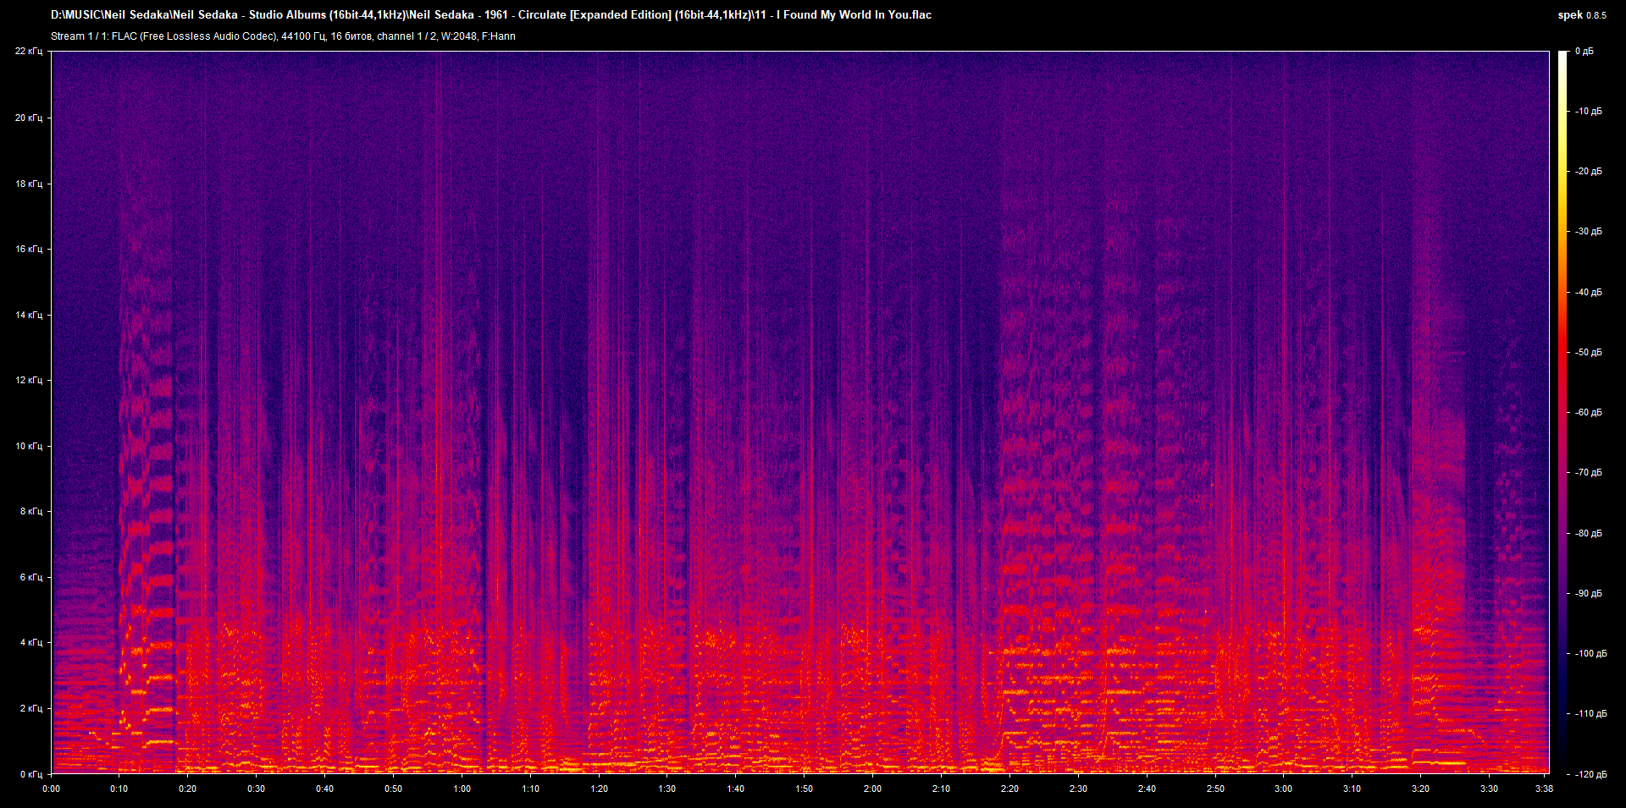
Task: Click the 4 кГц frequency label
Action: 31,642
